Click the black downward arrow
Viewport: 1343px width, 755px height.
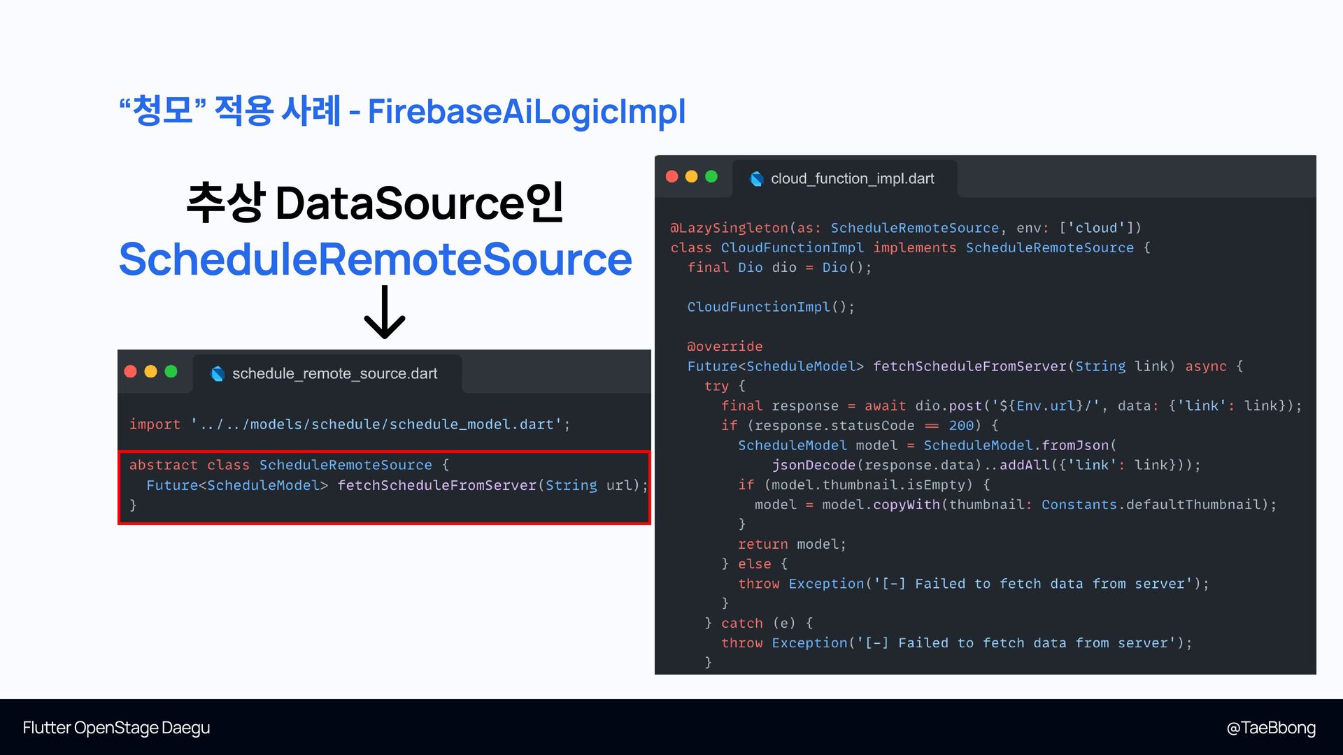coord(385,313)
